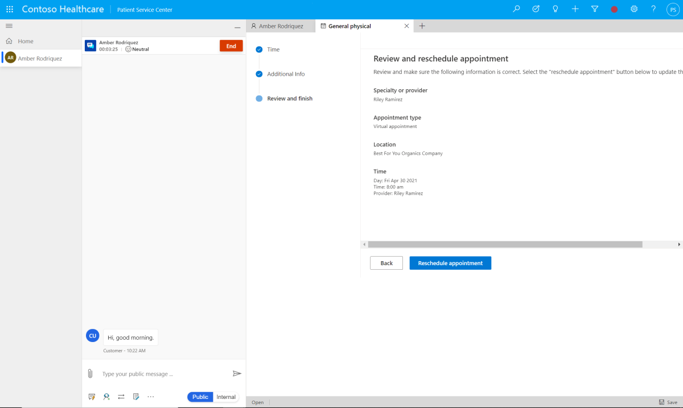Send the message with arrow icon
The image size is (683, 408).
[237, 374]
